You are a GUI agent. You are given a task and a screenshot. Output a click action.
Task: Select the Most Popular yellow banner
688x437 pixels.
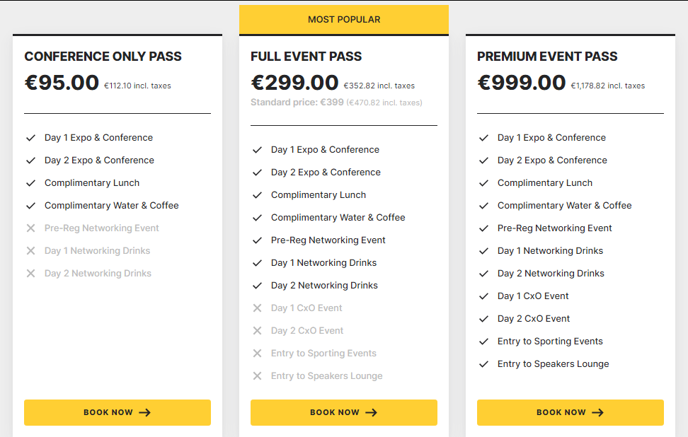(343, 19)
